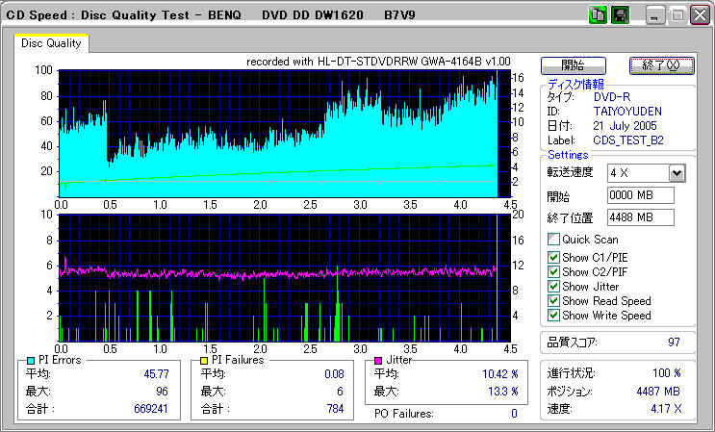715x432 pixels.
Task: Open the 4 X transfer speed dropdown
Action: pos(677,173)
